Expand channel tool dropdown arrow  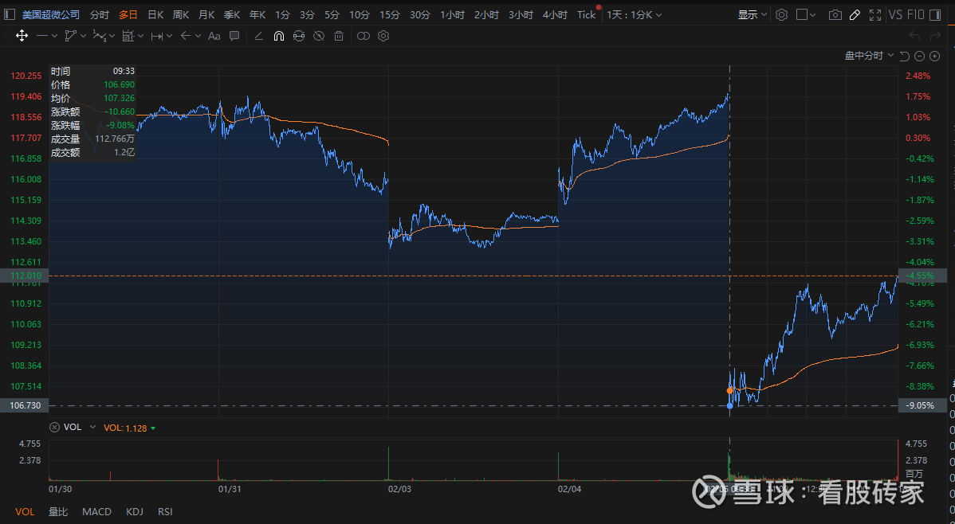(x=84, y=37)
